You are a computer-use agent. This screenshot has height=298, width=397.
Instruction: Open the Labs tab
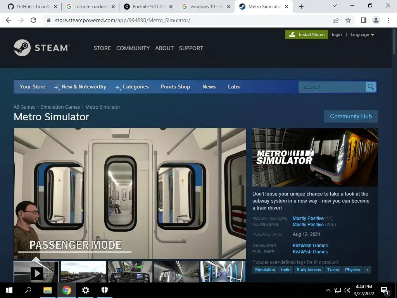pos(234,87)
